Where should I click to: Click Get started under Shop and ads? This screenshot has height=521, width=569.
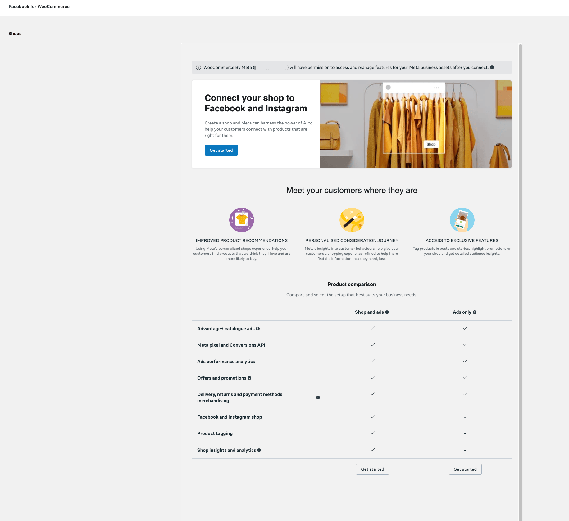pyautogui.click(x=372, y=469)
